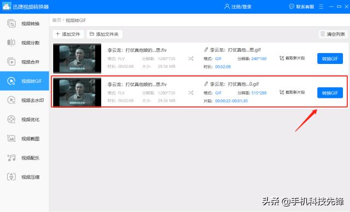Click 添加文件夹 button
Viewport: 350px width, 212px height.
[x=104, y=34]
